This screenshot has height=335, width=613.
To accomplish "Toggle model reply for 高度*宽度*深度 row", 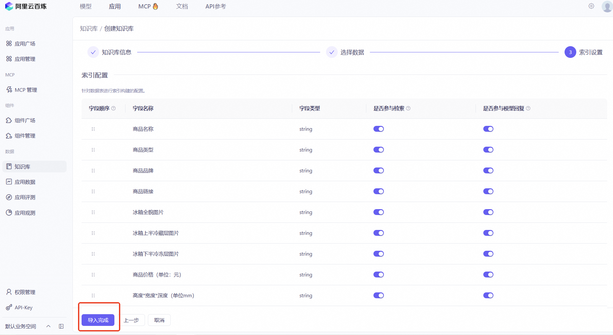I will click(x=488, y=296).
